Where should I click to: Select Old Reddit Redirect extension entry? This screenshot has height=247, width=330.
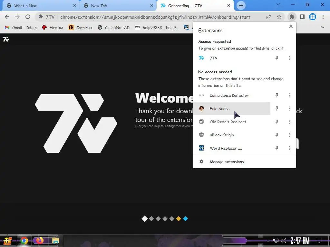232,122
